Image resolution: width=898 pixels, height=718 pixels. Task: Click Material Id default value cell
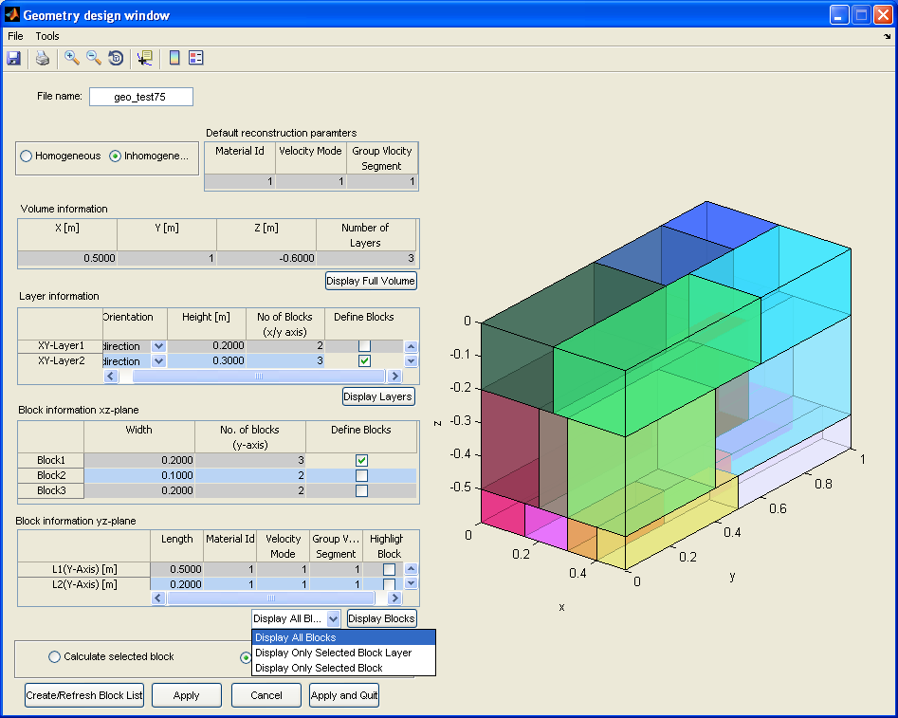point(239,182)
